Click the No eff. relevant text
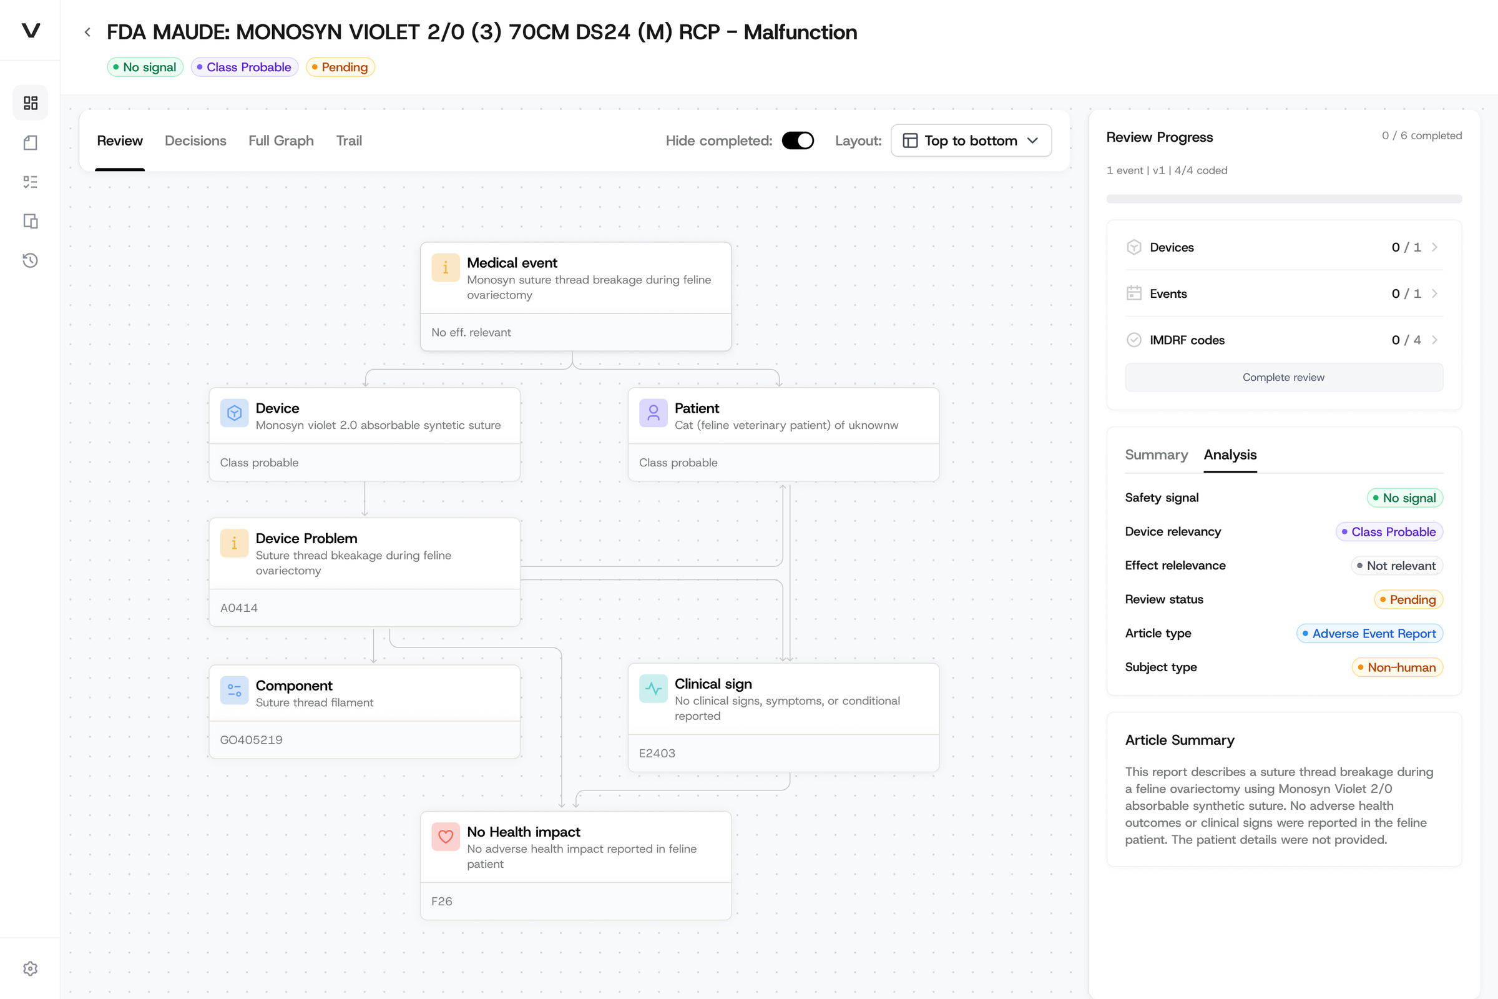This screenshot has height=999, width=1498. (471, 332)
